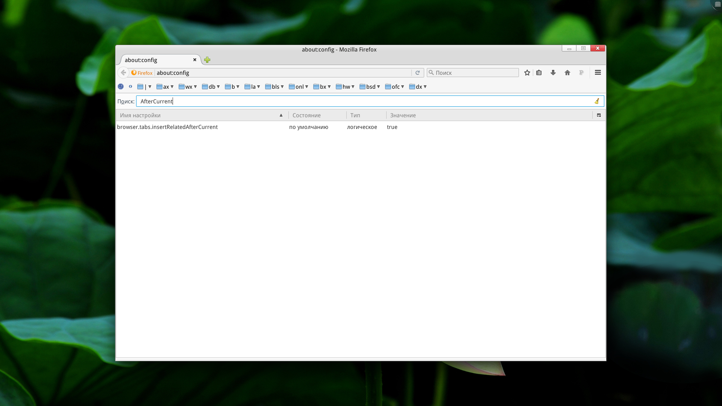Reload the about:config page
722x406 pixels.
pos(417,73)
